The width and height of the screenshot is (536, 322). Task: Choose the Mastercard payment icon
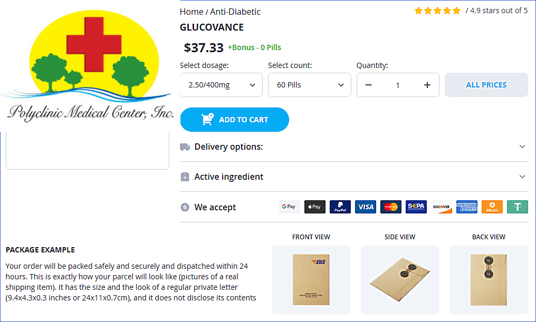(391, 207)
